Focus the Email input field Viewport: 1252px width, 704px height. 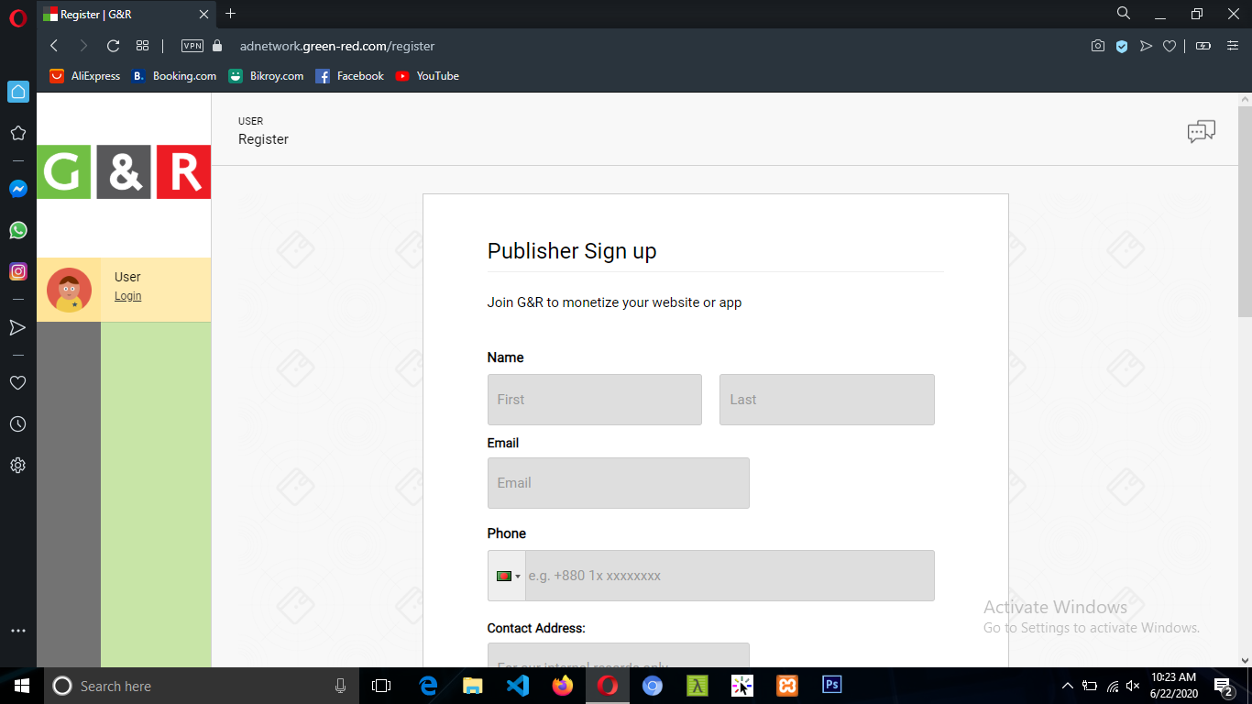619,483
